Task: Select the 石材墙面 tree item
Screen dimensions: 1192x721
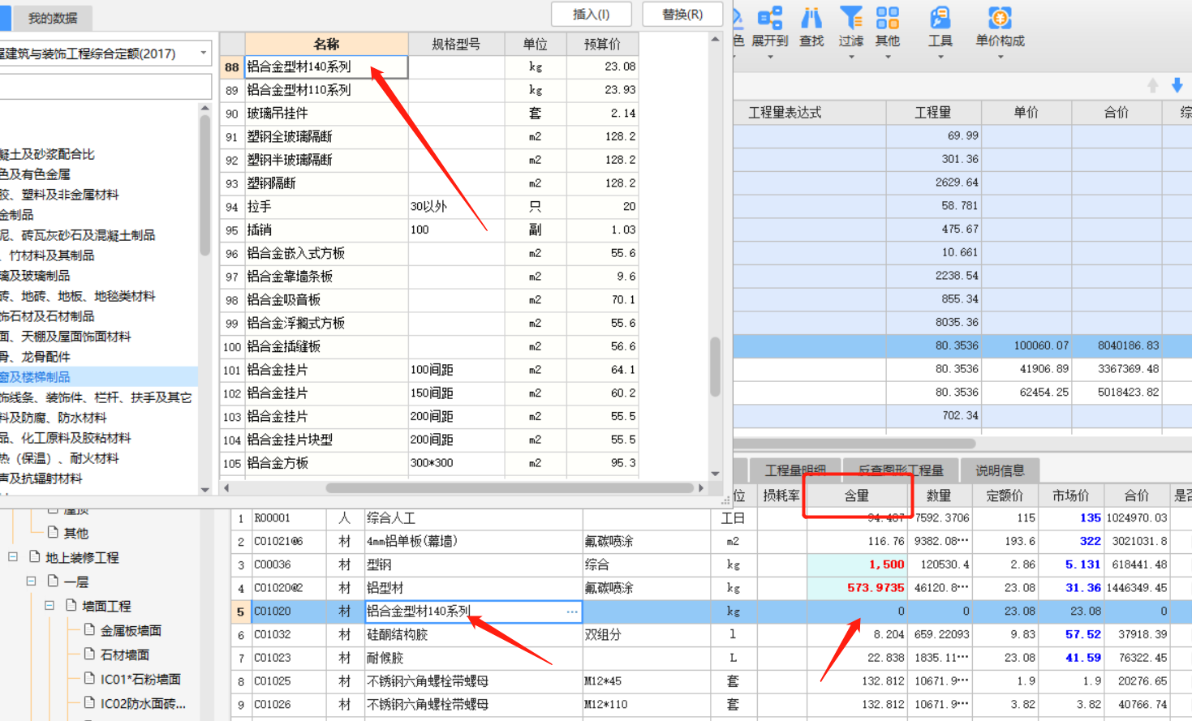Action: click(x=124, y=654)
